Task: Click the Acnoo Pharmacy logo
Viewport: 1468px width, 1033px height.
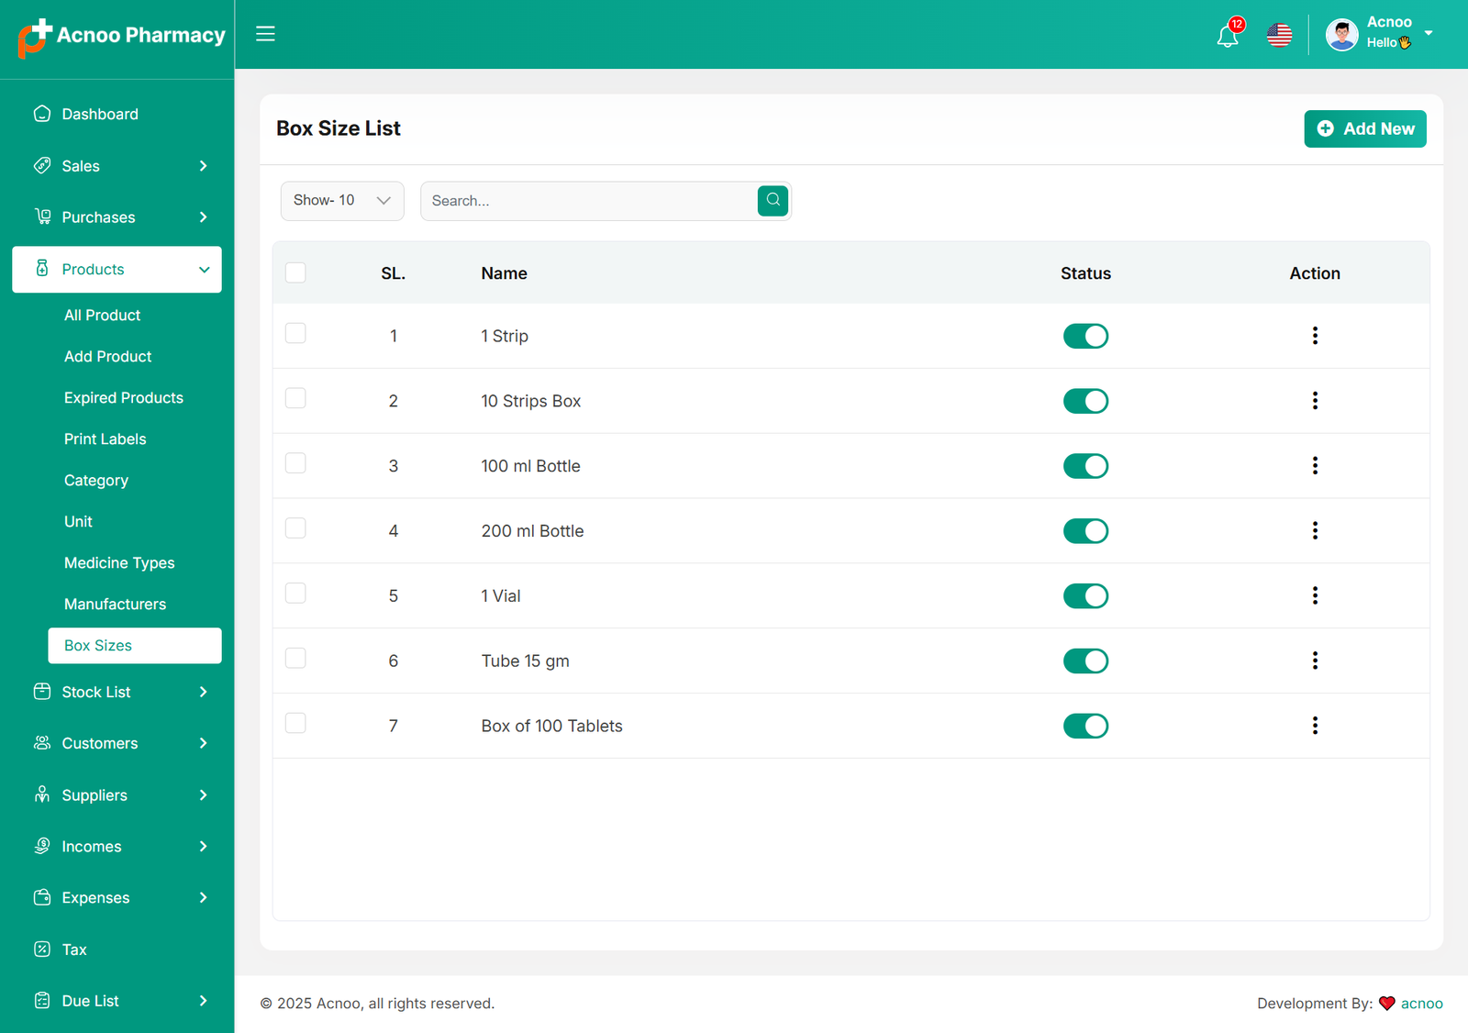Action: [x=121, y=37]
